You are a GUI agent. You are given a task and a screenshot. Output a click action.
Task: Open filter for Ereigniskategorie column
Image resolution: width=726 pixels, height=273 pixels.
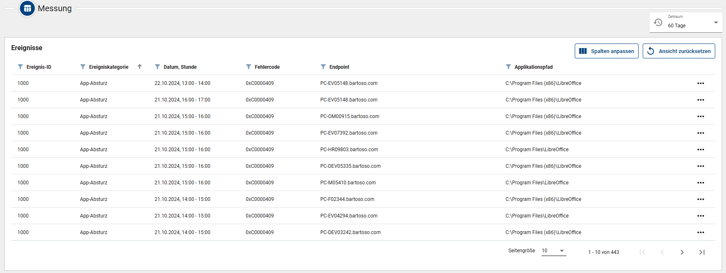(83, 67)
